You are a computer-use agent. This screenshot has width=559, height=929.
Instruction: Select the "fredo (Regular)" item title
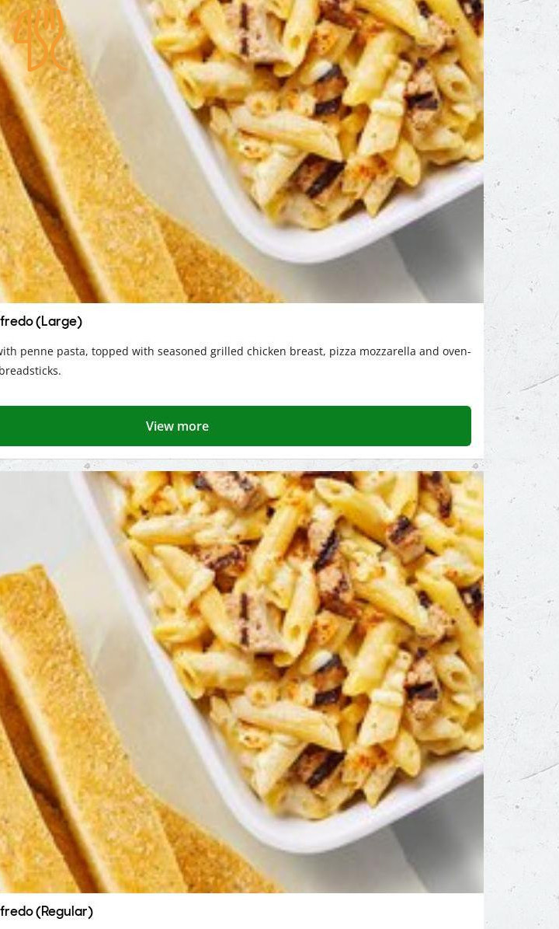tap(46, 911)
